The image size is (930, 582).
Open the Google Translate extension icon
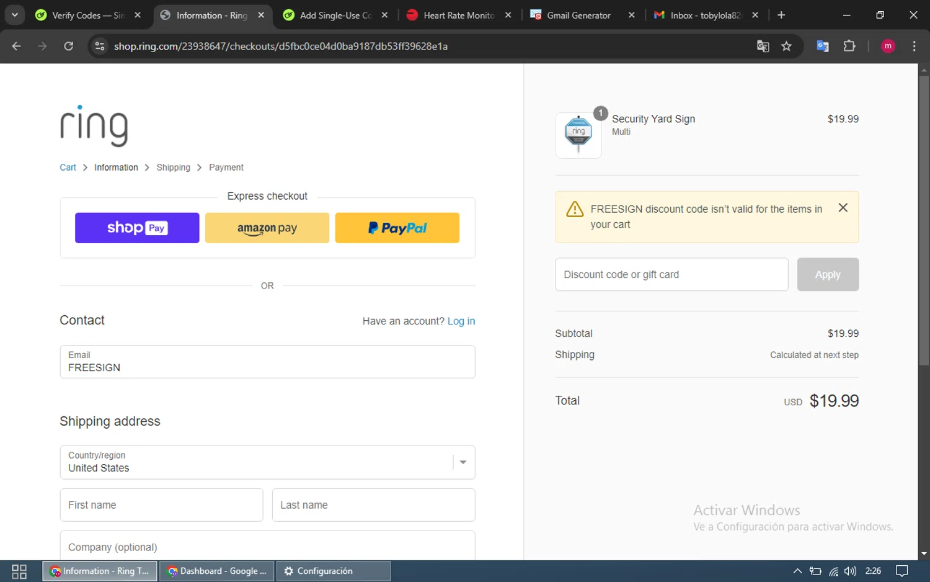pos(823,46)
